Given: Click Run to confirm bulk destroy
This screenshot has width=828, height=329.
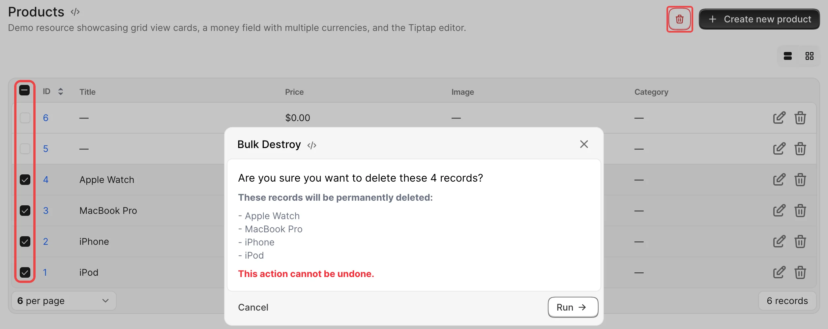Looking at the screenshot, I should pyautogui.click(x=573, y=307).
